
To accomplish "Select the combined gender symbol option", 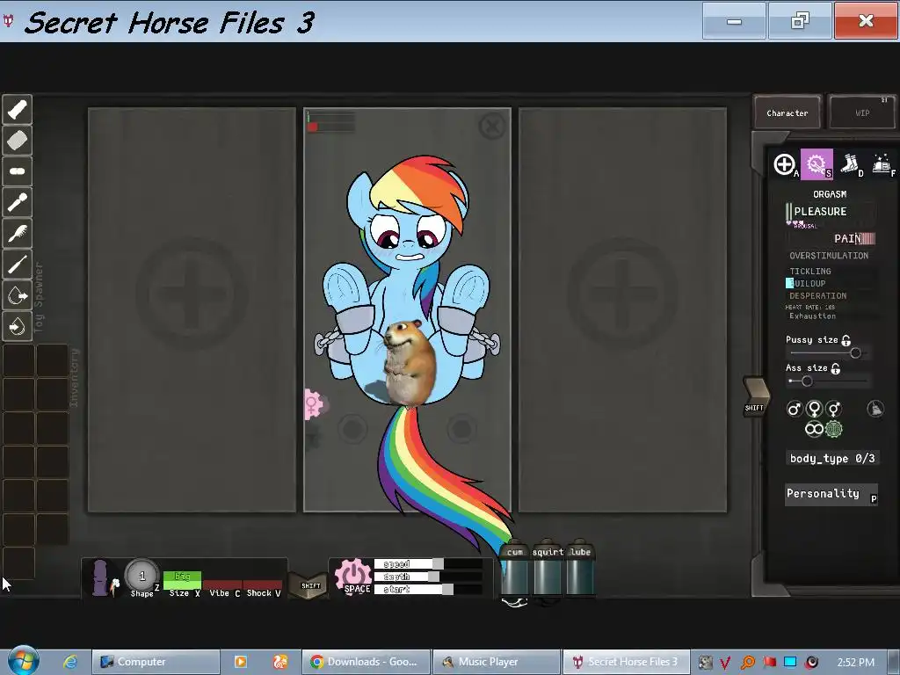I will [x=834, y=409].
